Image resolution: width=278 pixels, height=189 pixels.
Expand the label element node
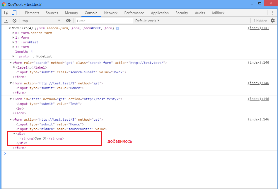pyautogui.click(x=14, y=67)
